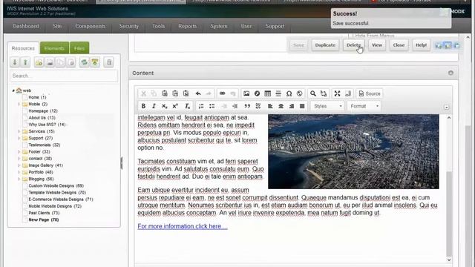Viewport: 475px width, 267px height.
Task: Click the Delete button
Action: [353, 45]
